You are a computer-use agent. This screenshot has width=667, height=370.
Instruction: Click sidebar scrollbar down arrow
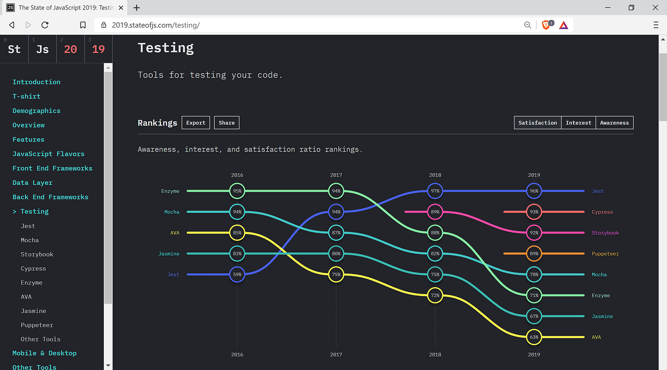[108, 366]
